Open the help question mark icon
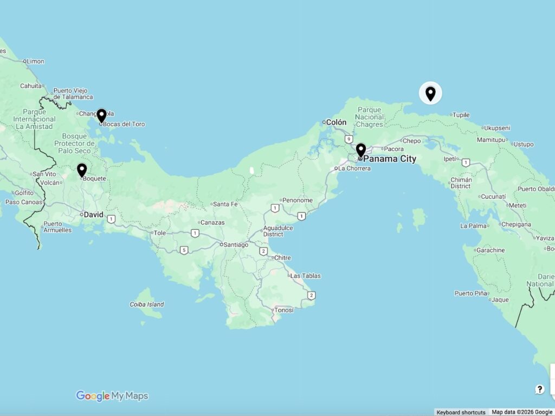The height and width of the screenshot is (416, 555). [x=539, y=389]
